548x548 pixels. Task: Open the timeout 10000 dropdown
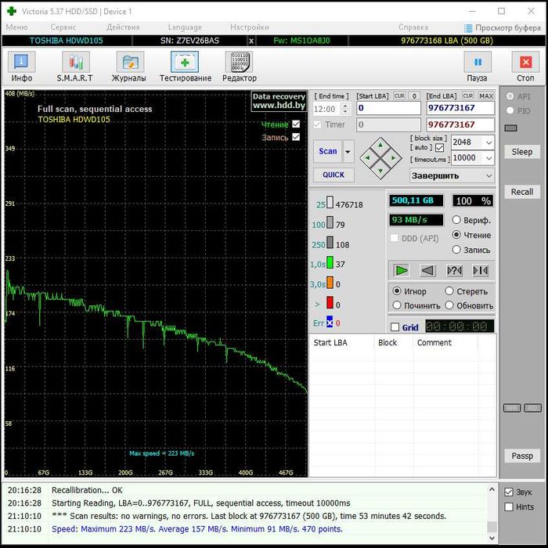(489, 158)
